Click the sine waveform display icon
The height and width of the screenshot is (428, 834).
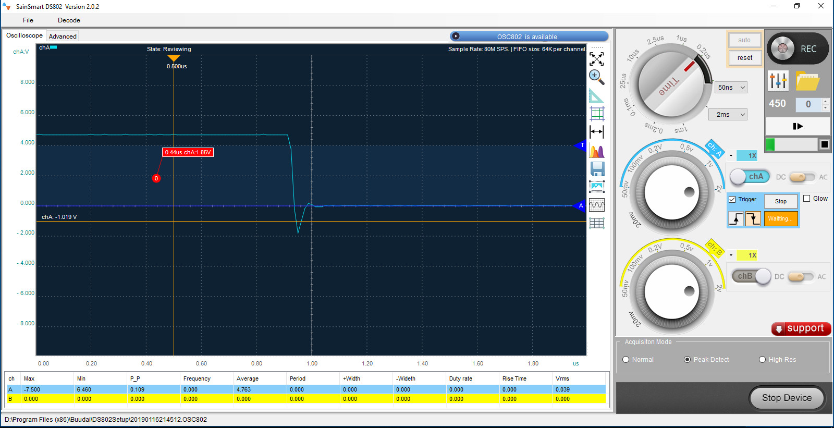597,205
